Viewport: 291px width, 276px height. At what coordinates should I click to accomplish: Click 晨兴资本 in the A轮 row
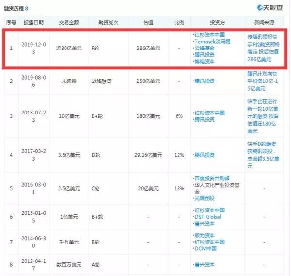coord(205,265)
